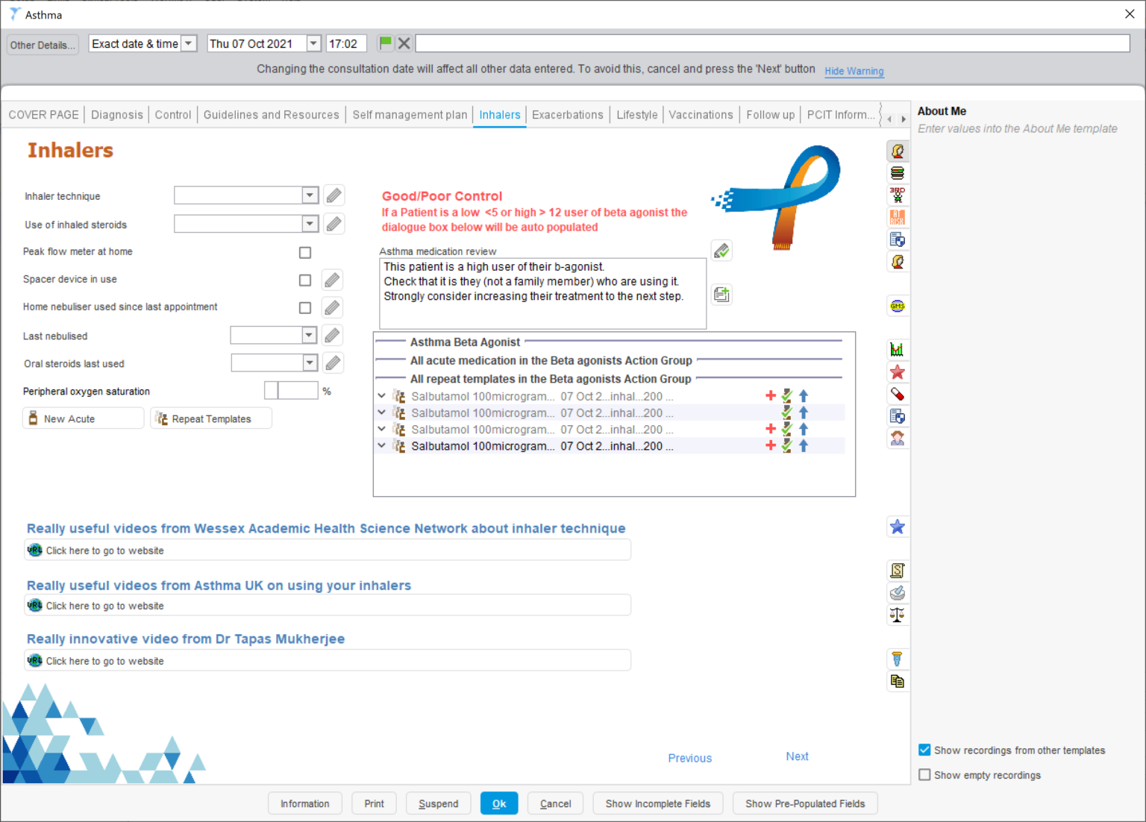
Task: Open the Inhaler technique dropdown
Action: click(x=309, y=195)
